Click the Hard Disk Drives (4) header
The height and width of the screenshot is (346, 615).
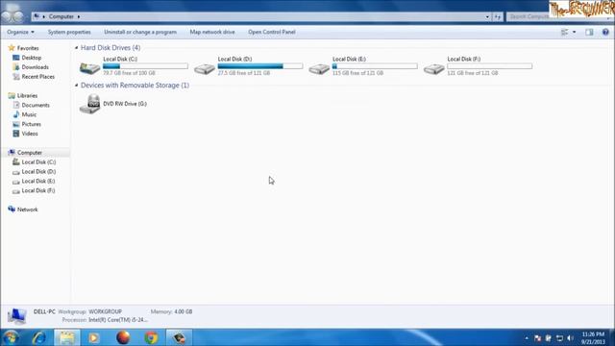pyautogui.click(x=111, y=47)
